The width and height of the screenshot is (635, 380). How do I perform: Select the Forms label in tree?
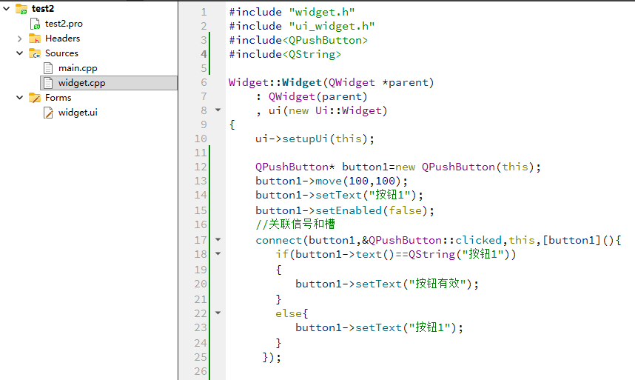tap(58, 98)
